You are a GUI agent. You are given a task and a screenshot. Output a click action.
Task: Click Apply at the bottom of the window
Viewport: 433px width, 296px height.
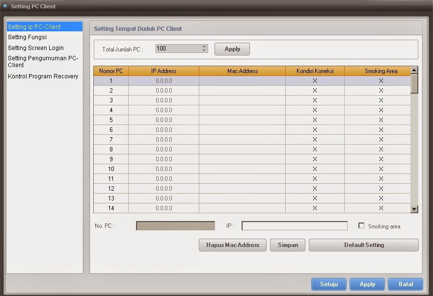pyautogui.click(x=367, y=284)
